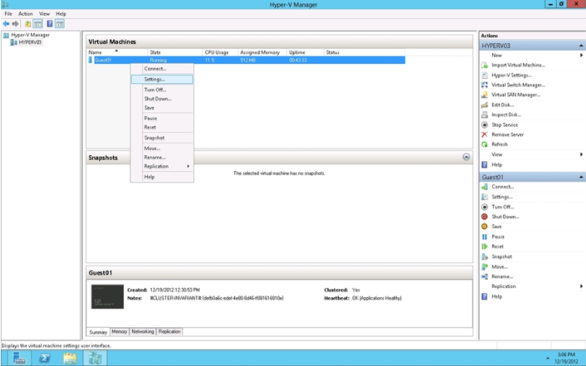Click the blue Help toolbar icon
Screen dimensions: 586x366
[50, 24]
